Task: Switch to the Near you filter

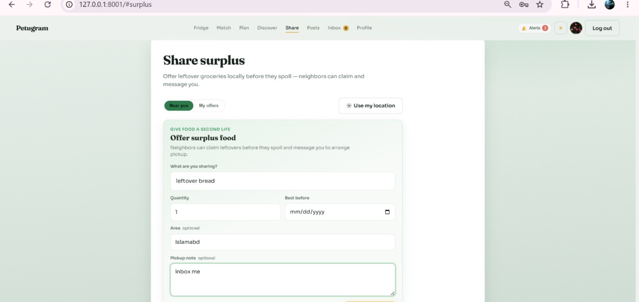Action: coord(179,106)
